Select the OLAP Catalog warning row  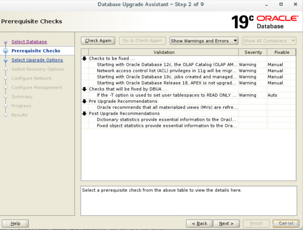tap(167, 64)
